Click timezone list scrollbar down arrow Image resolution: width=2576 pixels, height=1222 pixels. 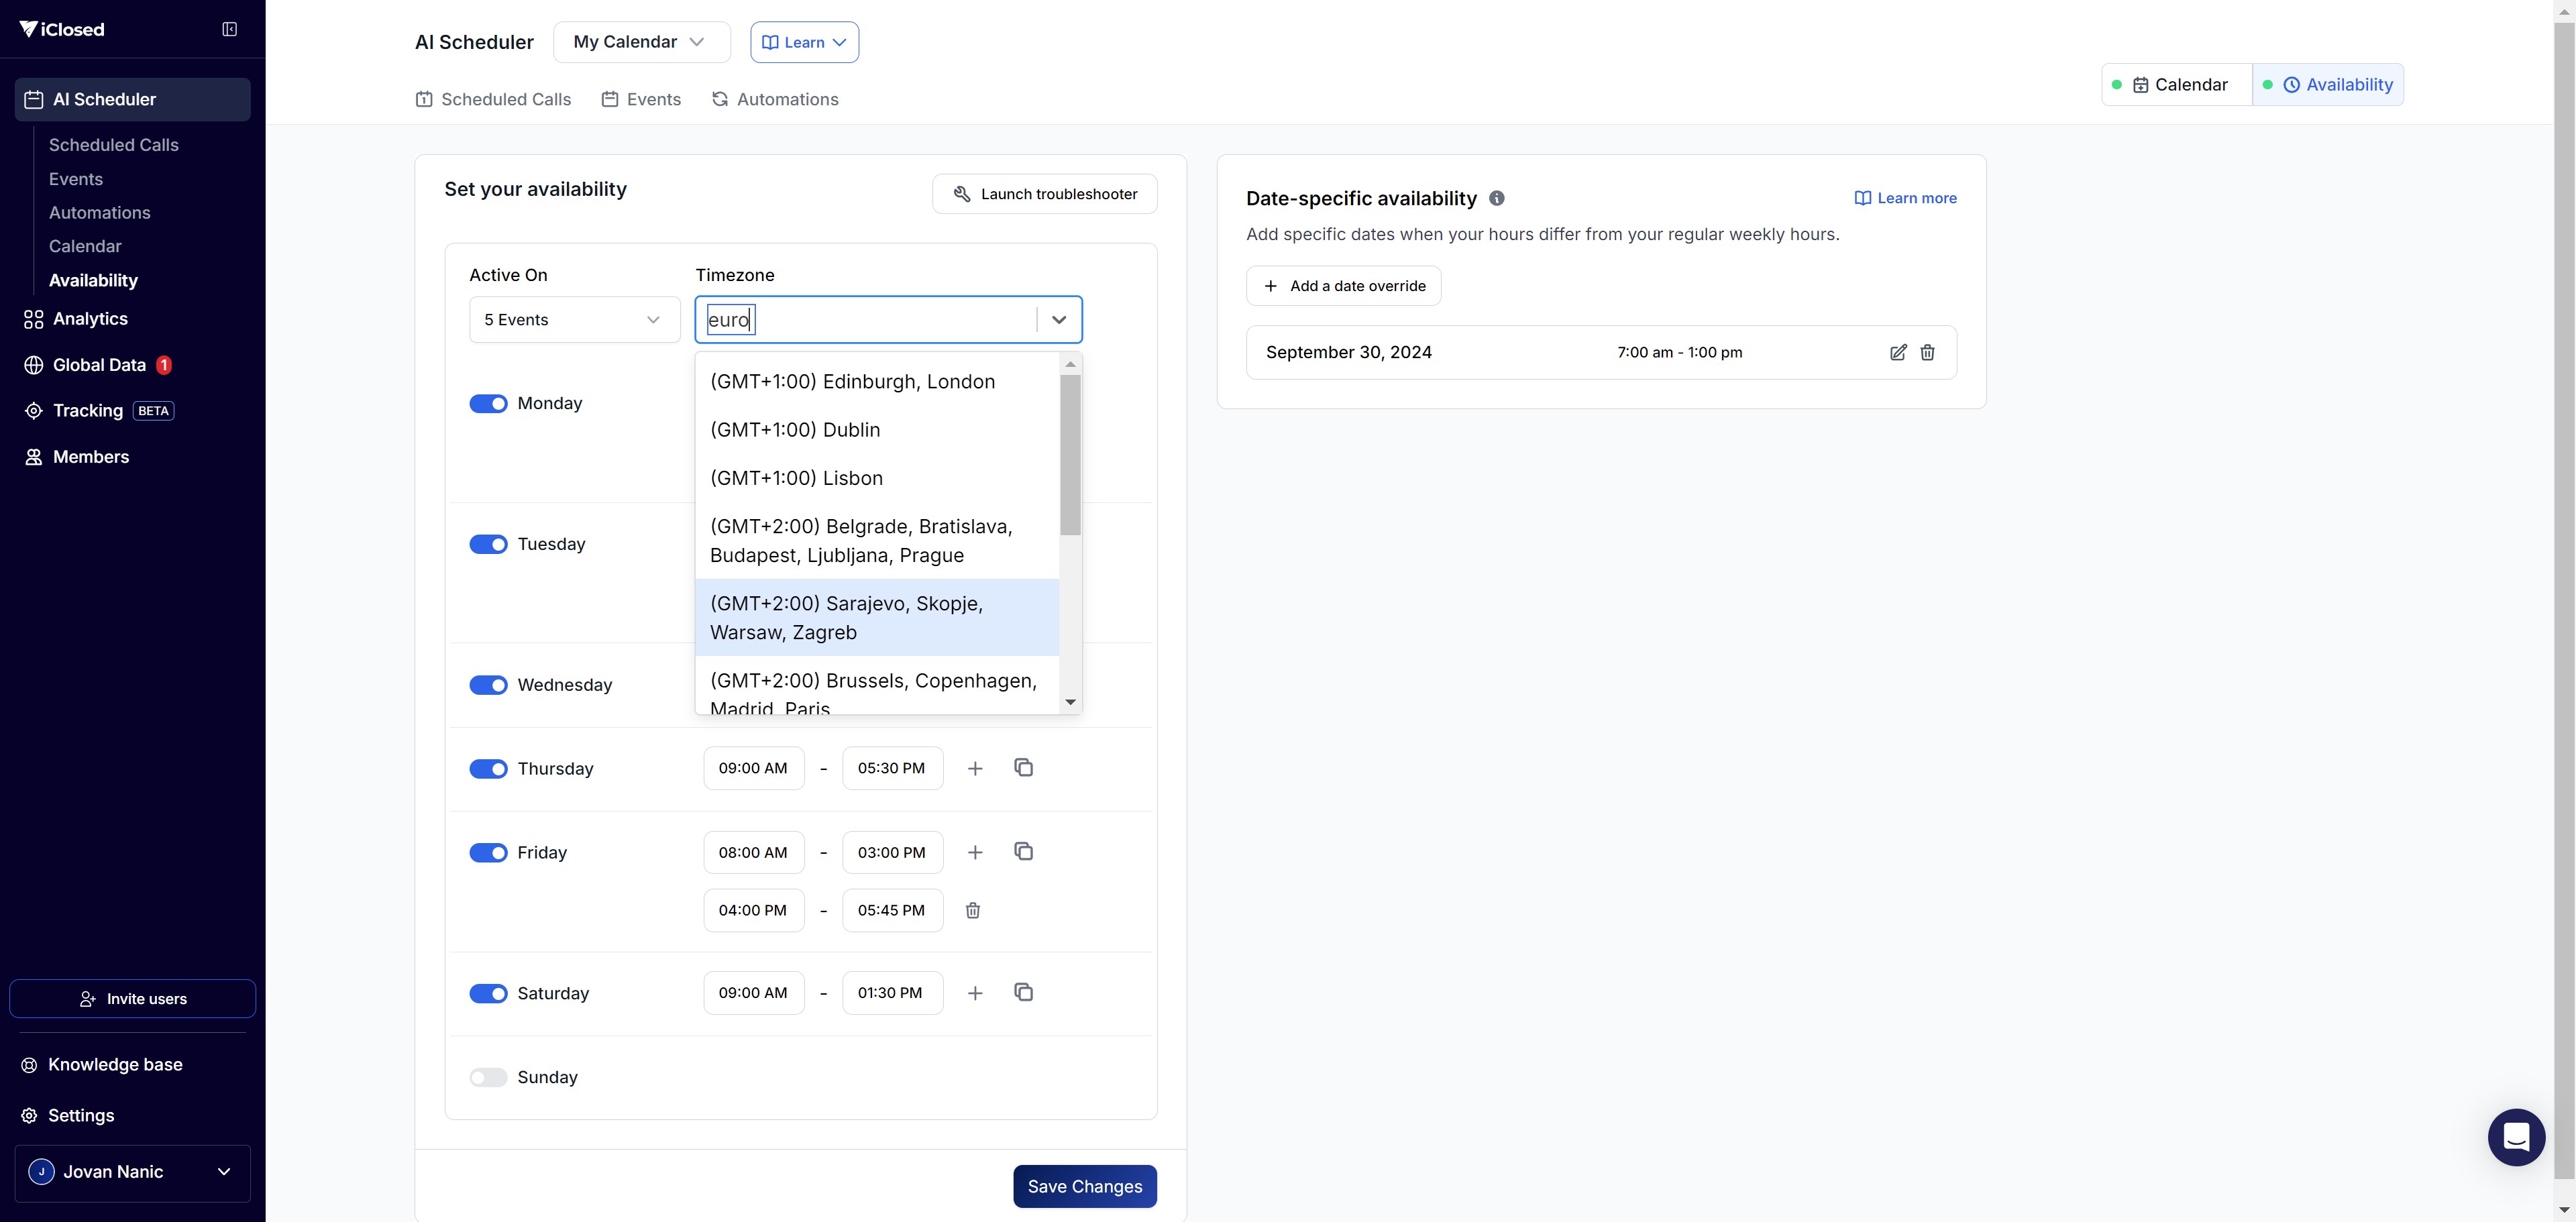pos(1070,702)
